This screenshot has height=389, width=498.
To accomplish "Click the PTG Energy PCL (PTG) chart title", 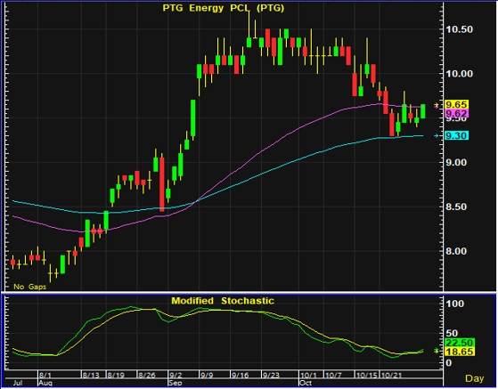I will (224, 8).
